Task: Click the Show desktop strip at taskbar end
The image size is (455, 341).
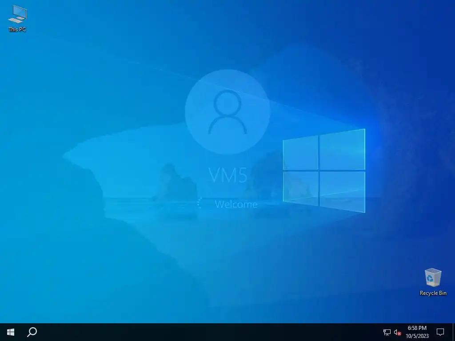Action: pos(454,332)
